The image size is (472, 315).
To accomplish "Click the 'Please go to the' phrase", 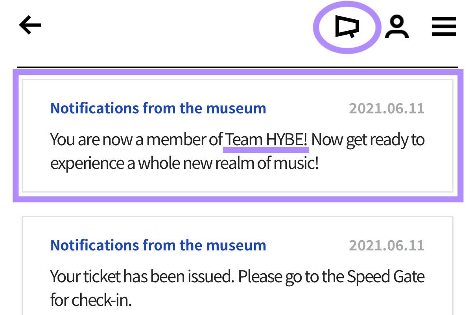I will (291, 277).
